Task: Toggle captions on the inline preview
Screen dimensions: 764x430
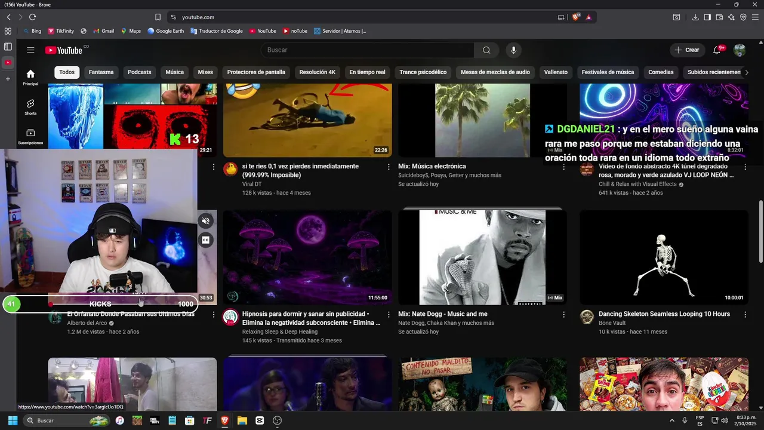Action: point(206,240)
